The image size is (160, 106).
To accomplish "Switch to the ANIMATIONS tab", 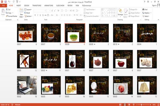I will click(x=49, y=6).
